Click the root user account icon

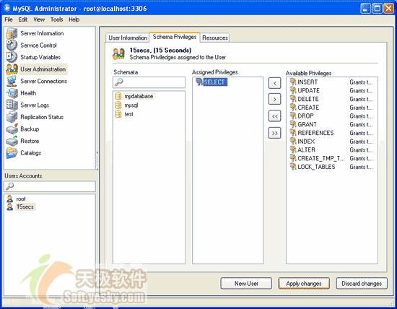10,199
